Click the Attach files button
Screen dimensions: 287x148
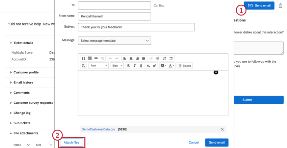pos(71,143)
